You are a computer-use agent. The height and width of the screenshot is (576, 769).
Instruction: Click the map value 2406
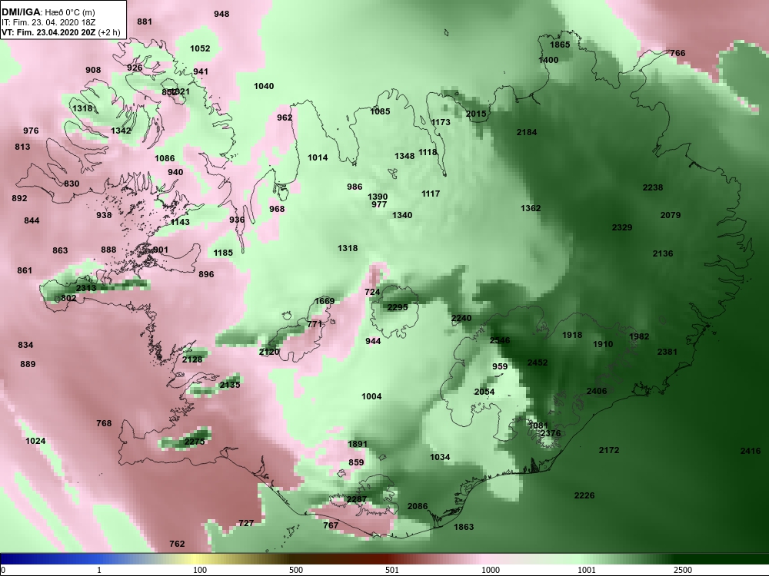(x=597, y=392)
